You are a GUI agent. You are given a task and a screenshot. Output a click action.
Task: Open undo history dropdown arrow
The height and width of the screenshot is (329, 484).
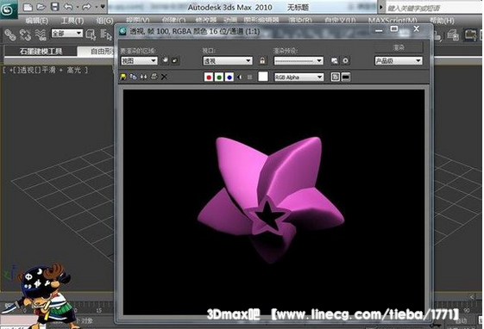point(77,7)
